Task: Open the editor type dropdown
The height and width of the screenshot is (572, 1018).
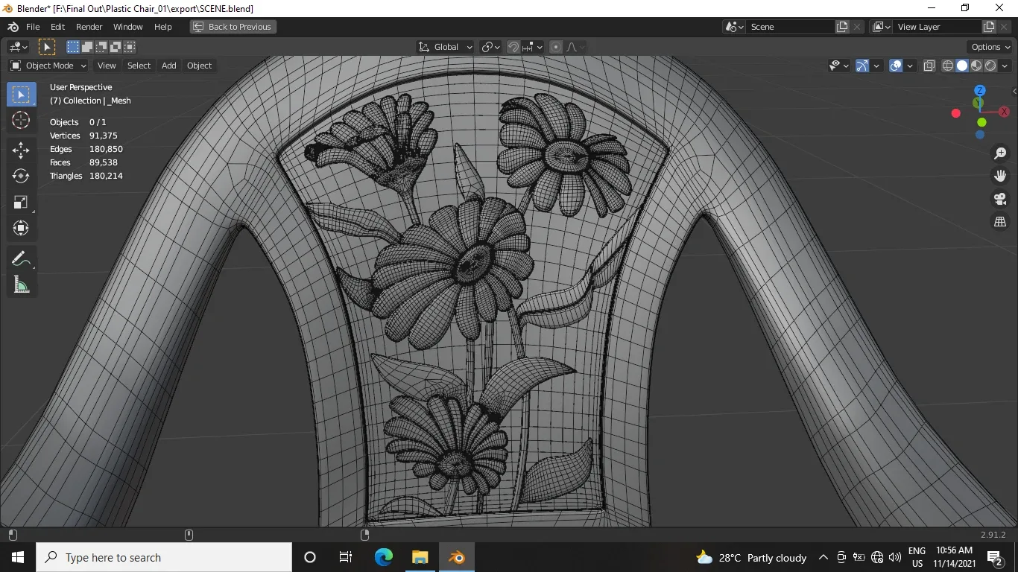Action: tap(18, 47)
